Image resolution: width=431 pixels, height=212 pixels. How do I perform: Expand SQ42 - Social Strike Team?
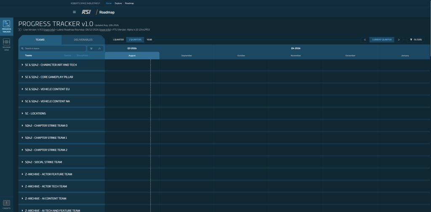[x=61, y=162]
